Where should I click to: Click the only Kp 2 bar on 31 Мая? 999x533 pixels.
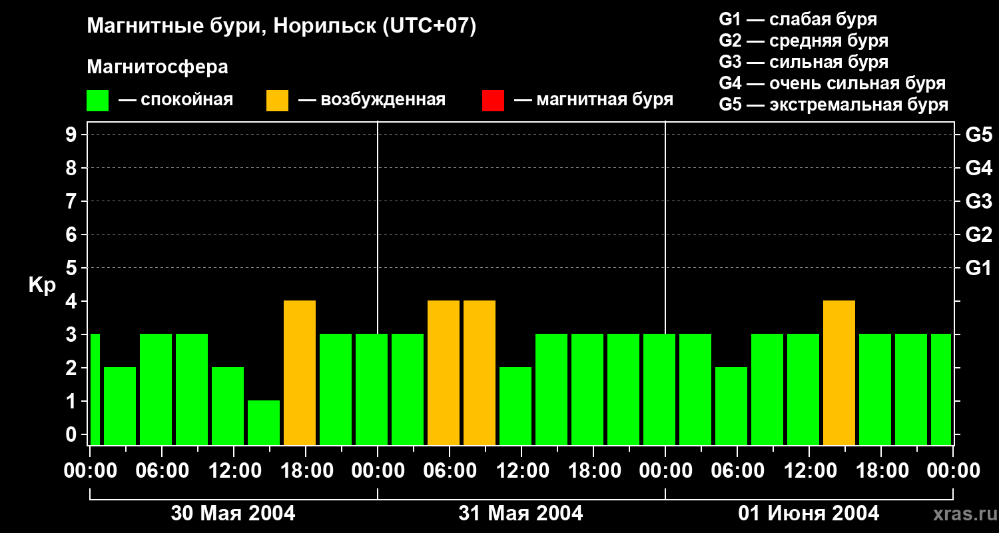tap(515, 406)
